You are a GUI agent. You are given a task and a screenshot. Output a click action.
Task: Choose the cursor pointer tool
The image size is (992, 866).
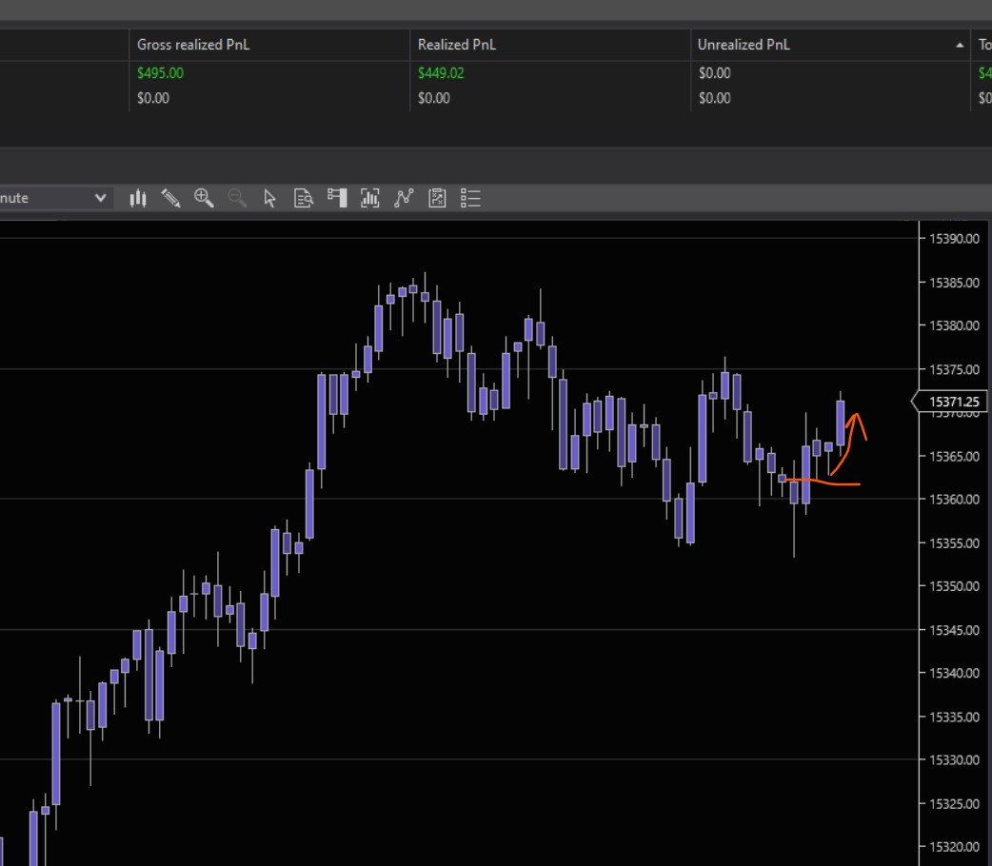point(269,198)
